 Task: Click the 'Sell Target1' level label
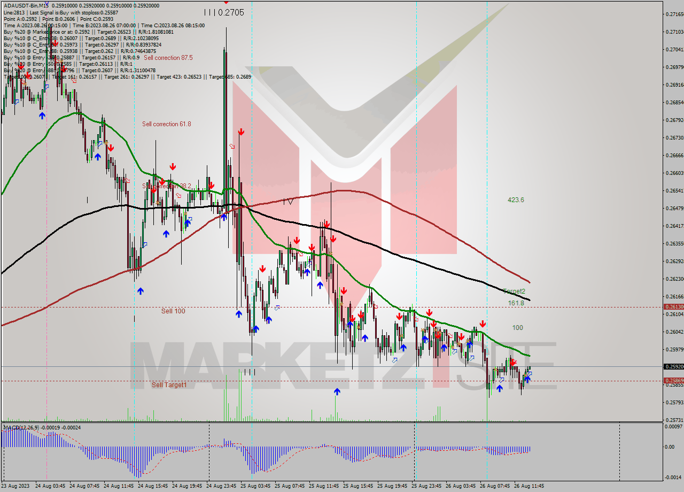click(x=169, y=385)
